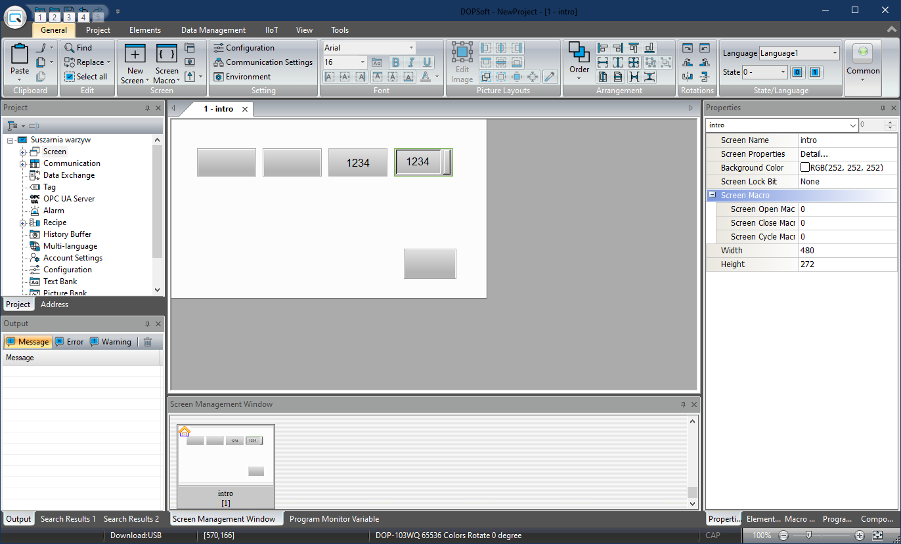Open the Language1 dropdown

835,53
